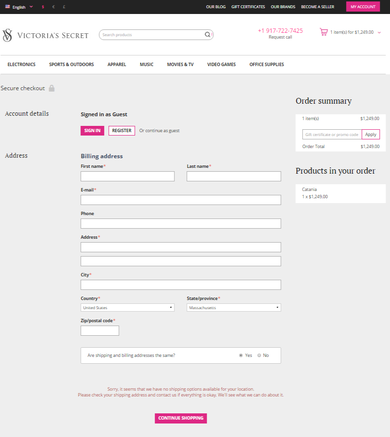Image resolution: width=390 pixels, height=437 pixels.
Task: Select Yes for same shipping address
Action: pos(241,355)
